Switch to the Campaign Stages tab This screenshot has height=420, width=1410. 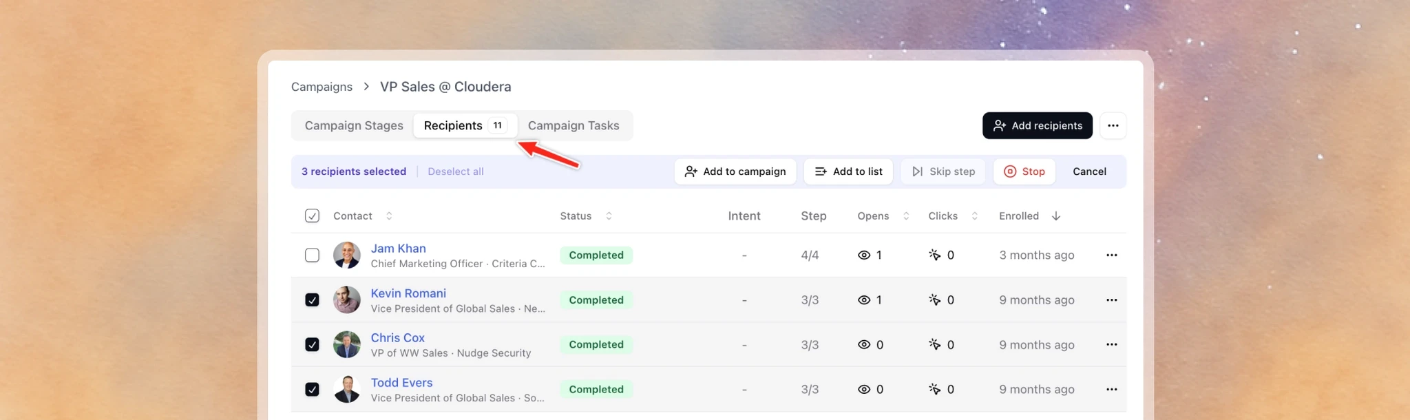[x=354, y=125]
